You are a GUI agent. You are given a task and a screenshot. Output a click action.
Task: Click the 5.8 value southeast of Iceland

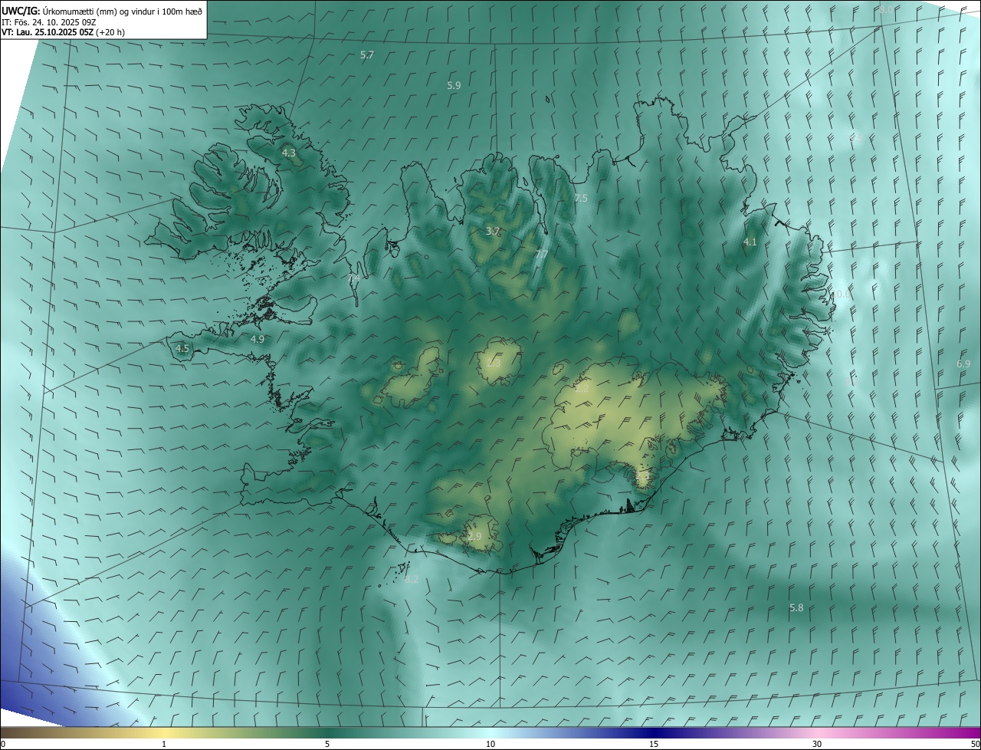pos(796,607)
